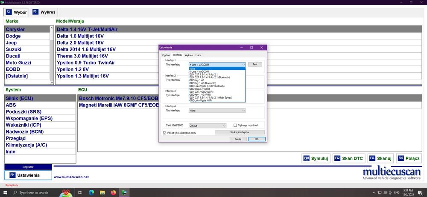Choose the OBDKey 1.40 (WiFi) option
The height and width of the screenshot is (197, 427).
coord(217,95)
